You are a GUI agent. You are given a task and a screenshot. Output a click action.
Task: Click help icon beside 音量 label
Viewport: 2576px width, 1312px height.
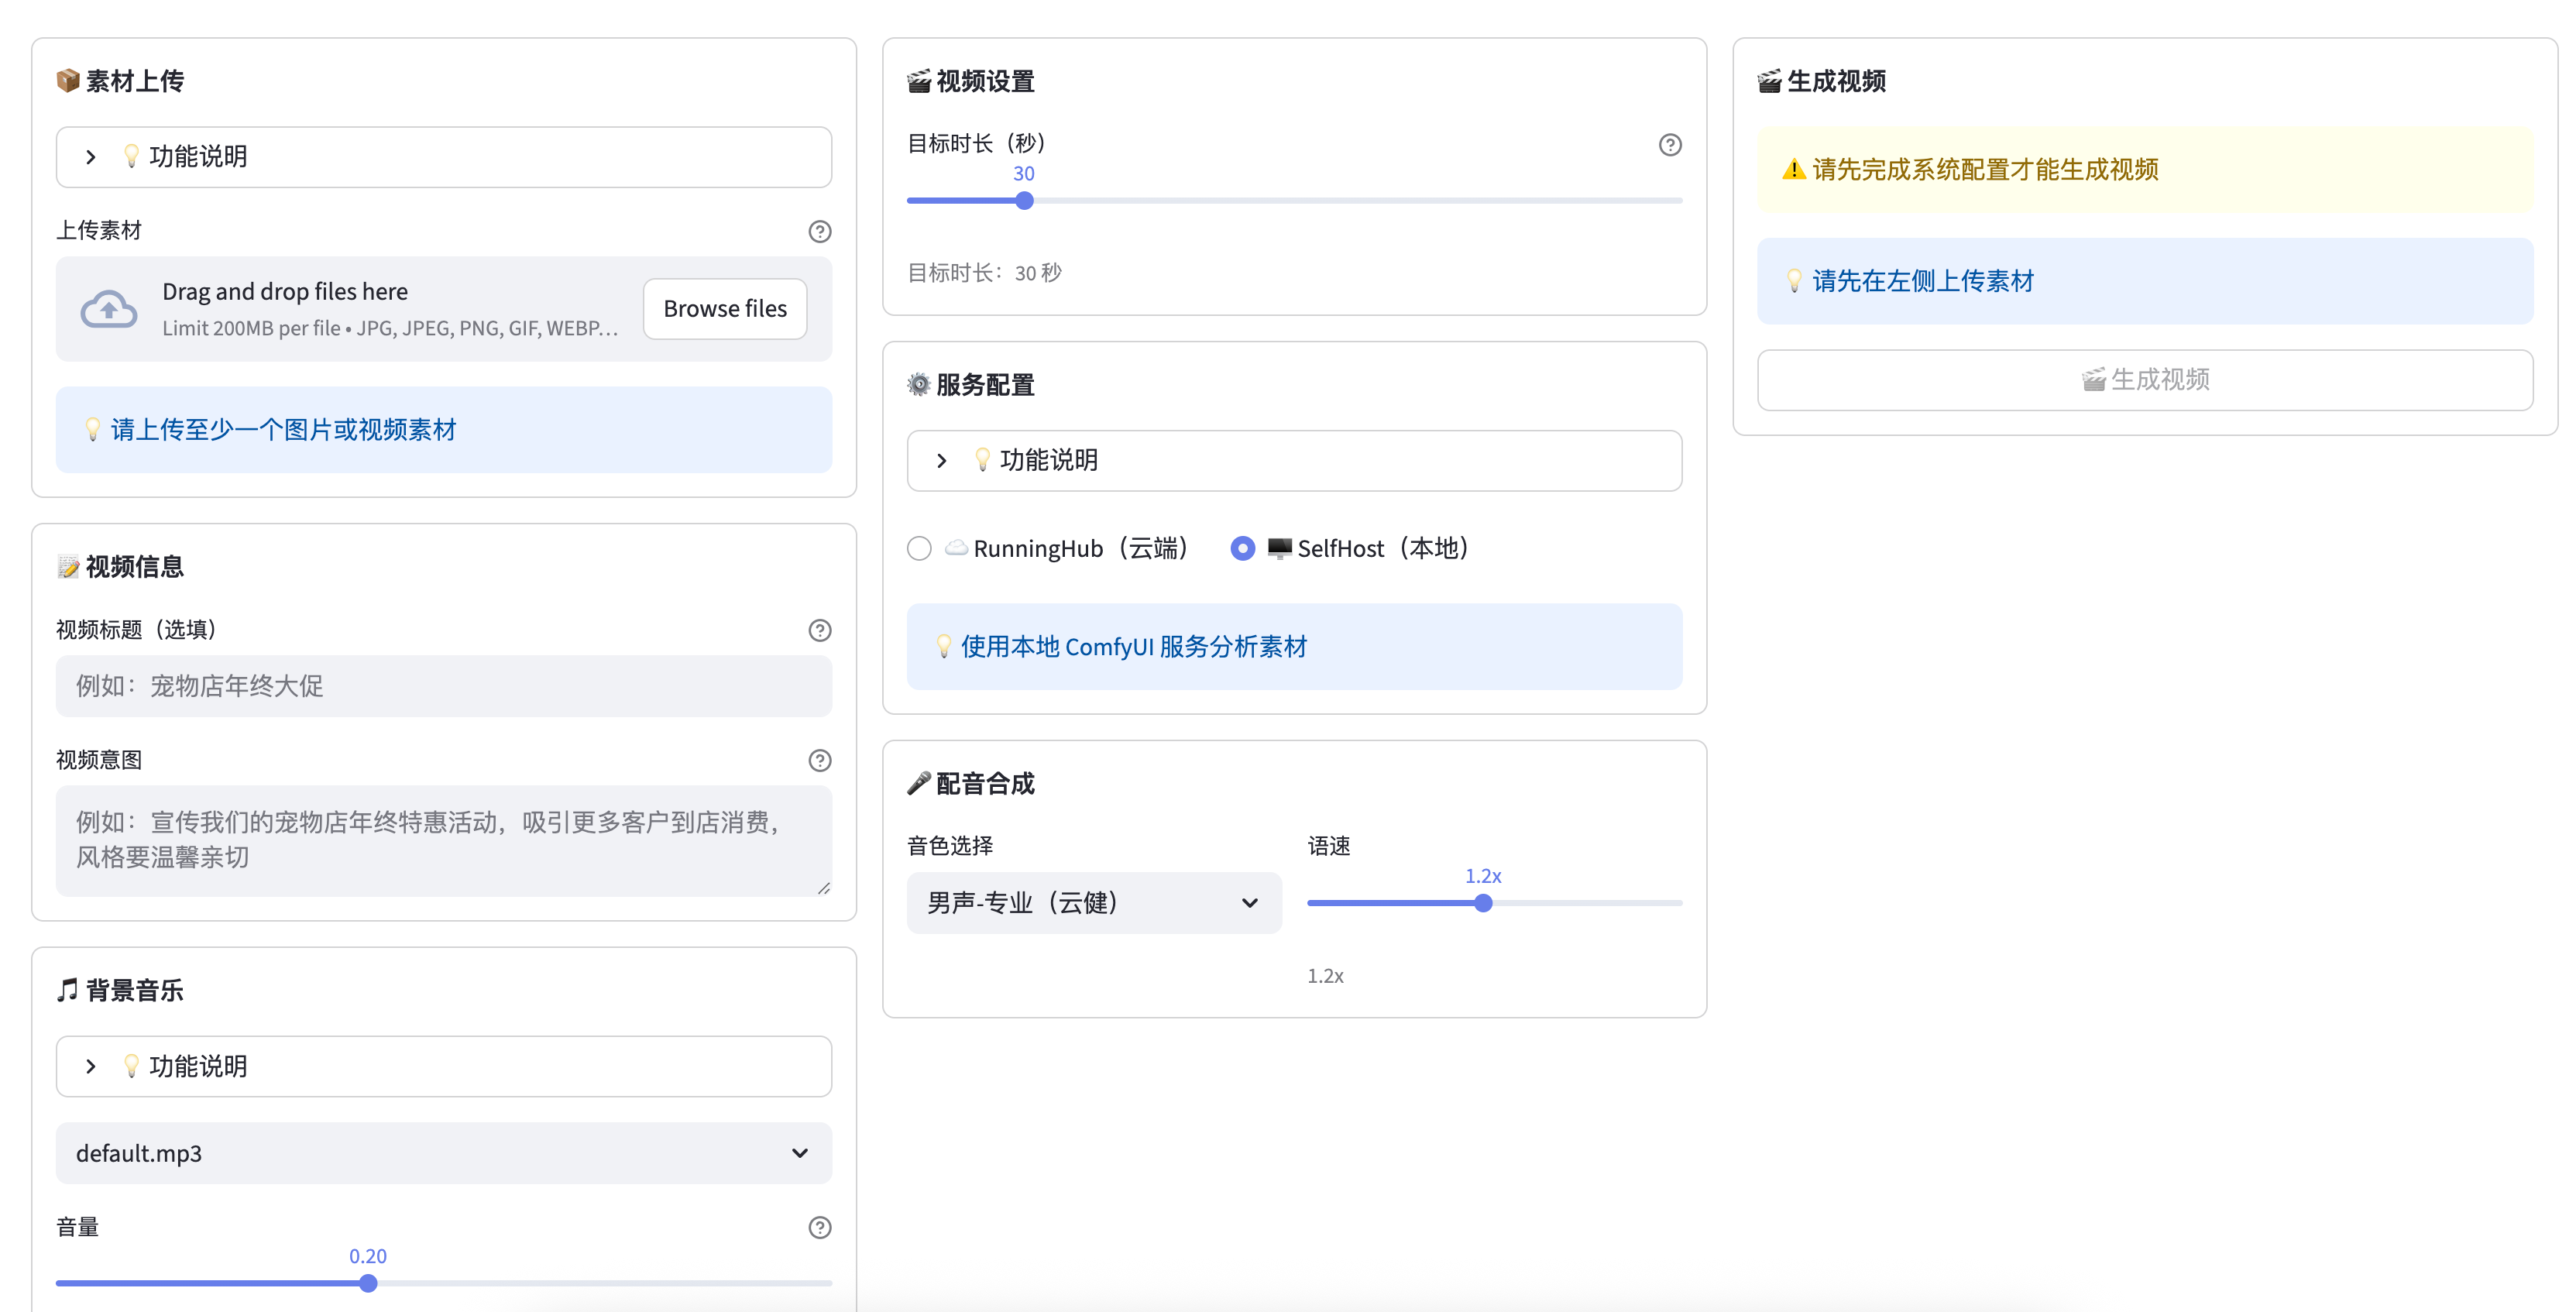click(x=819, y=1227)
